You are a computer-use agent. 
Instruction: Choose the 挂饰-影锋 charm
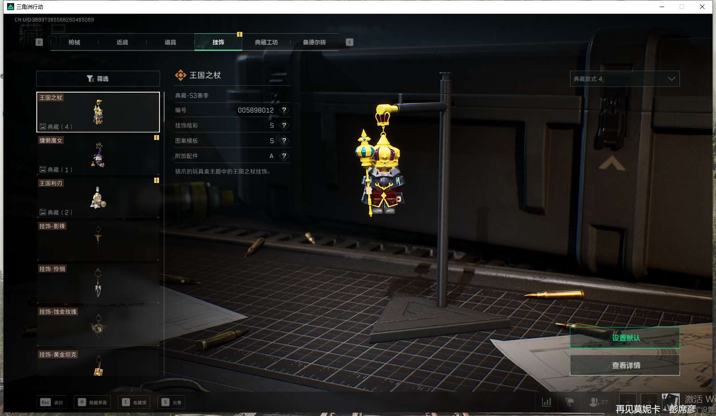pyautogui.click(x=98, y=241)
